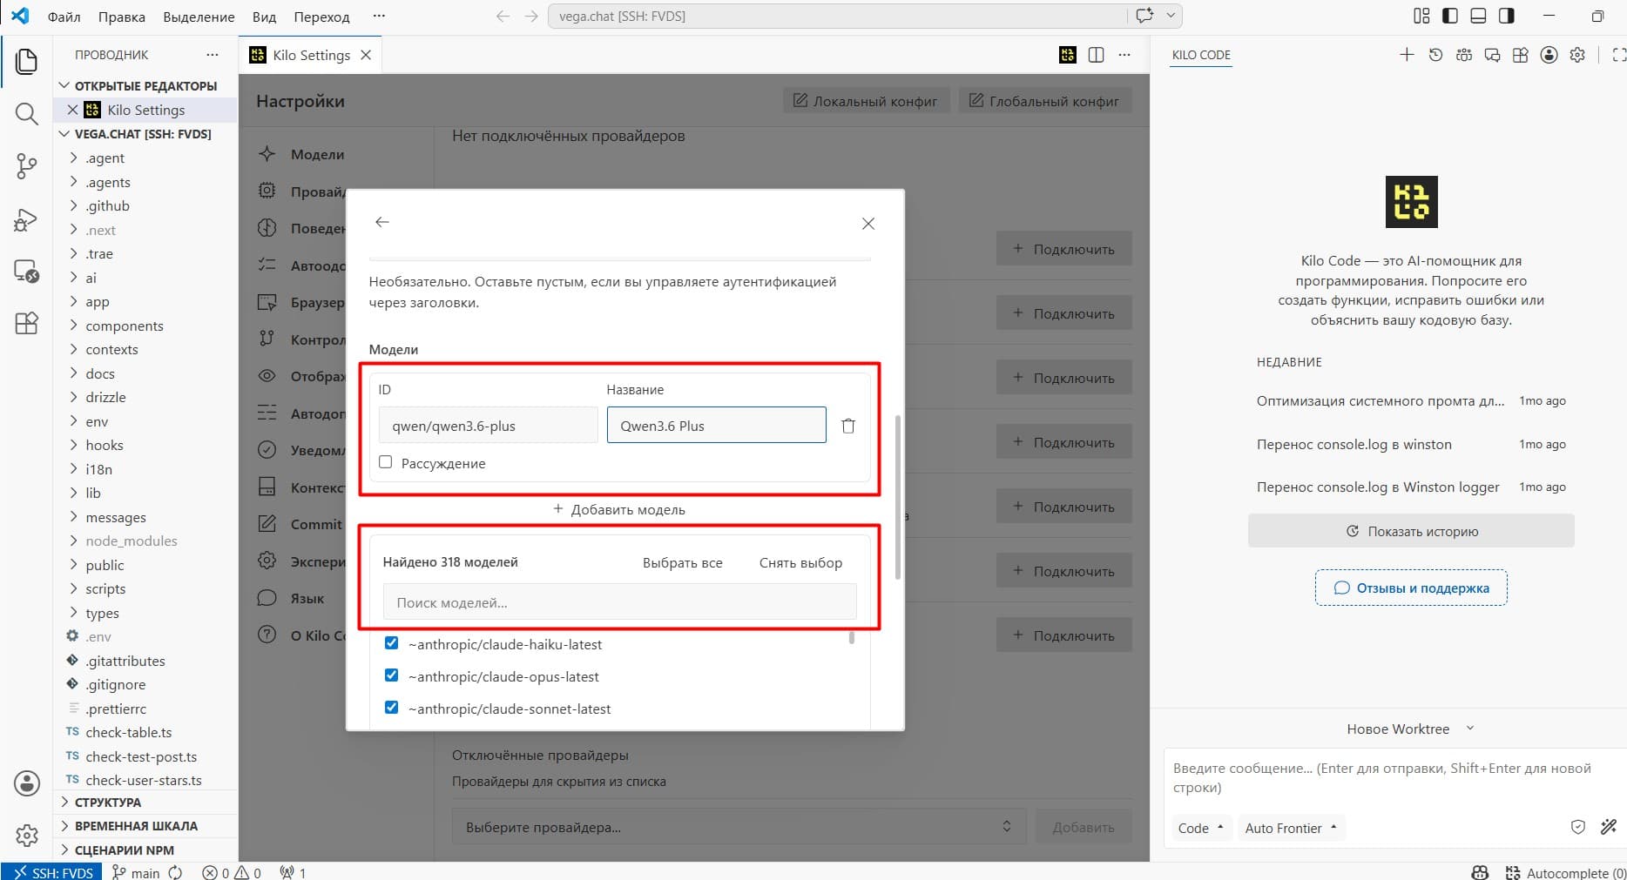The height and width of the screenshot is (880, 1627).
Task: Toggle secondary sidebar layout icon
Action: pyautogui.click(x=1507, y=16)
